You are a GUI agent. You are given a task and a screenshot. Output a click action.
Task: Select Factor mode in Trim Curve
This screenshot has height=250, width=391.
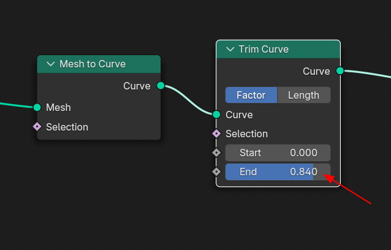(251, 95)
